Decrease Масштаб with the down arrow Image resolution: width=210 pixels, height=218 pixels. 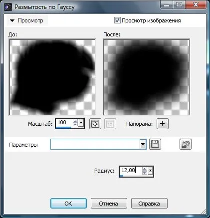(75, 125)
